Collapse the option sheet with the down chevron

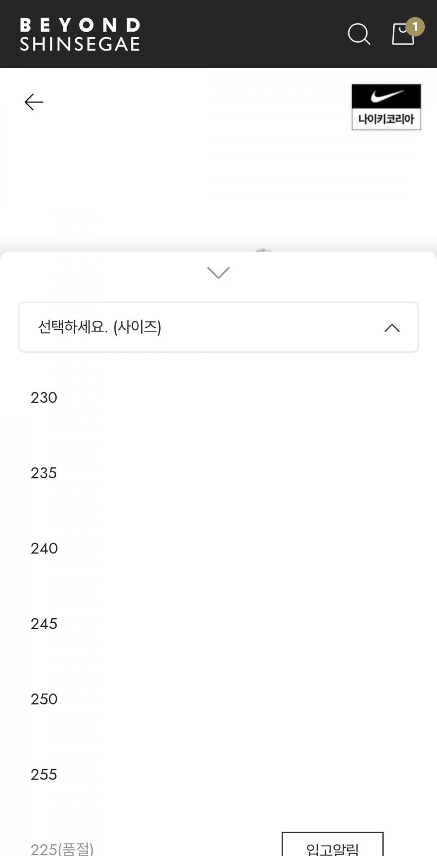tap(218, 273)
